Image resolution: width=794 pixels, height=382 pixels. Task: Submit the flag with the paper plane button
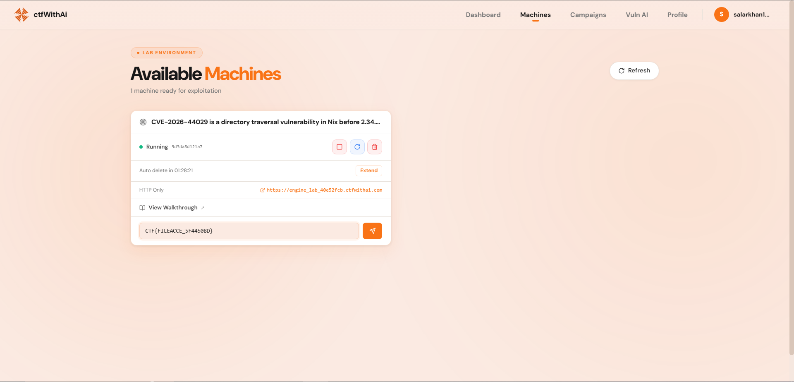372,231
